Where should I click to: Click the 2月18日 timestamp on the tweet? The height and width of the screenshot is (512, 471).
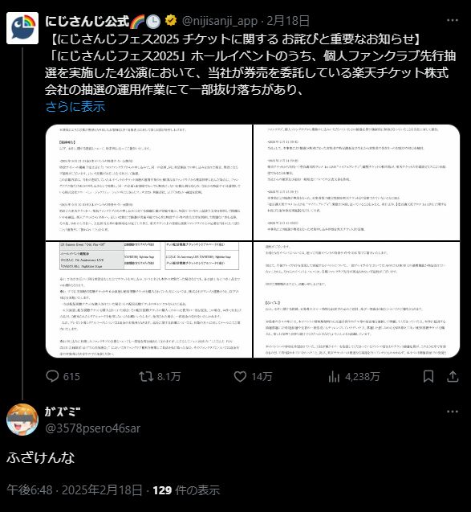point(288,21)
